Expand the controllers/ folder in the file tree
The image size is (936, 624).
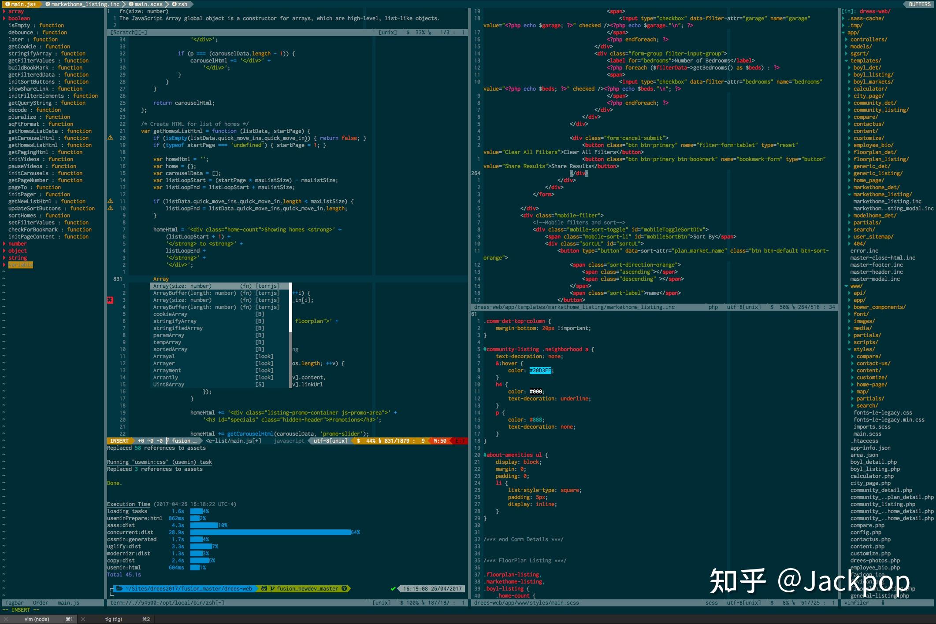click(x=847, y=39)
